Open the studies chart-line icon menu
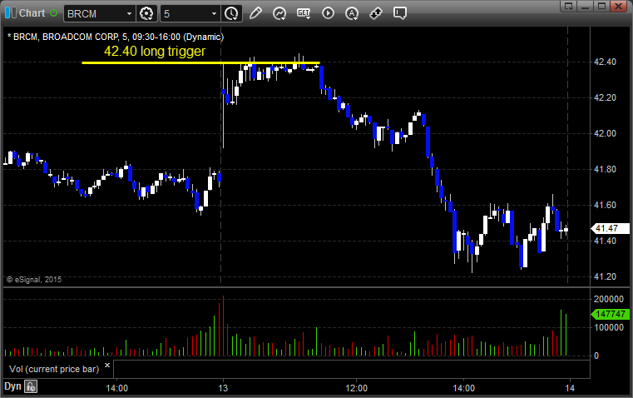Viewport: 633px width, 398px height. coord(279,13)
